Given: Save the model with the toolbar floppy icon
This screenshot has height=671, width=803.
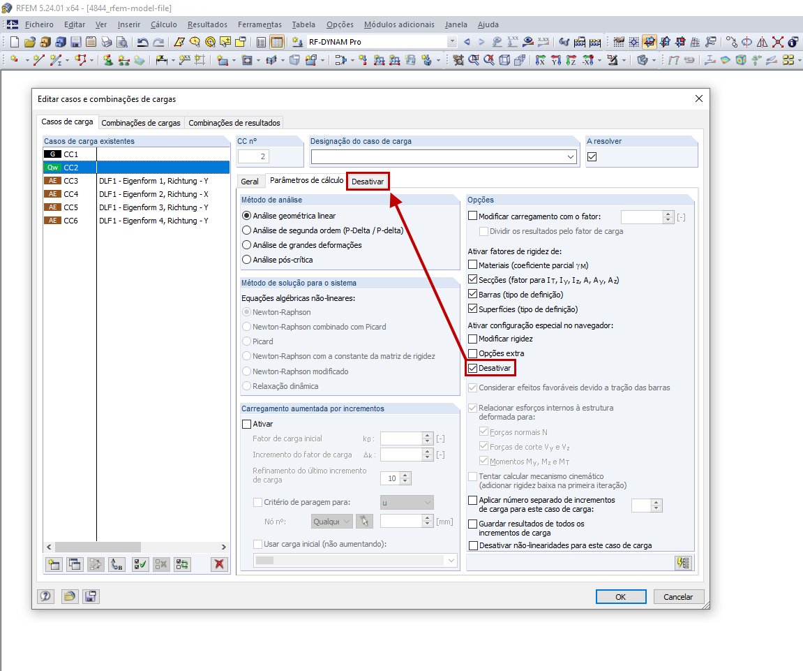Looking at the screenshot, I should (x=76, y=42).
